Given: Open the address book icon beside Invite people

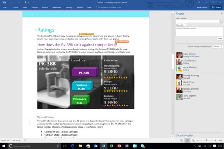Looking at the screenshot, I should (222, 21).
